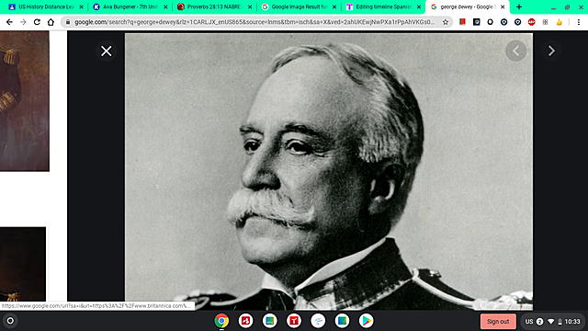Open the dark blue square extension icon
The width and height of the screenshot is (588, 331).
point(476,22)
